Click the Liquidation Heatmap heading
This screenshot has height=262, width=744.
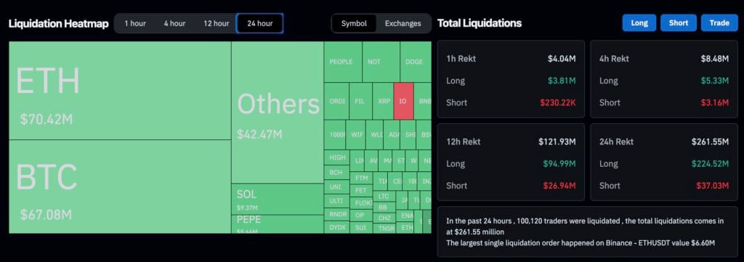coord(58,23)
